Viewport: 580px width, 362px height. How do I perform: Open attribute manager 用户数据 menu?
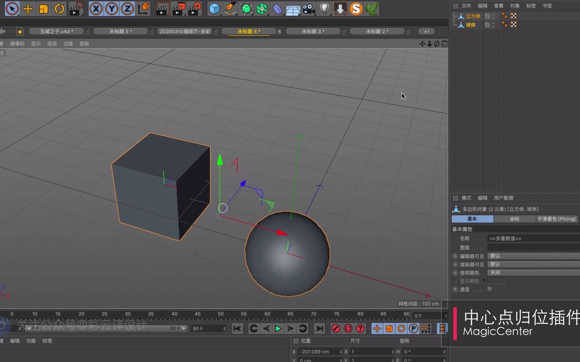(503, 198)
